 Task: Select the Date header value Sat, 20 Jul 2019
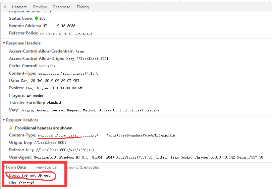pos(50,81)
